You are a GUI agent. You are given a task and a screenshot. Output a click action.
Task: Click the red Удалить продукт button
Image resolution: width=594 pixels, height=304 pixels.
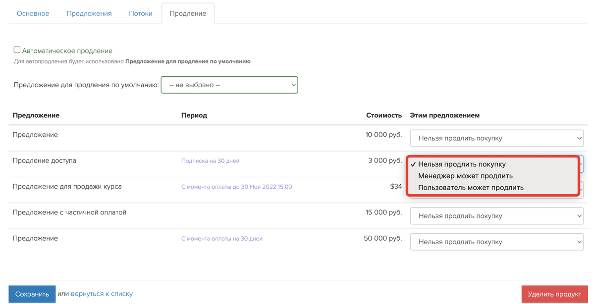(554, 294)
